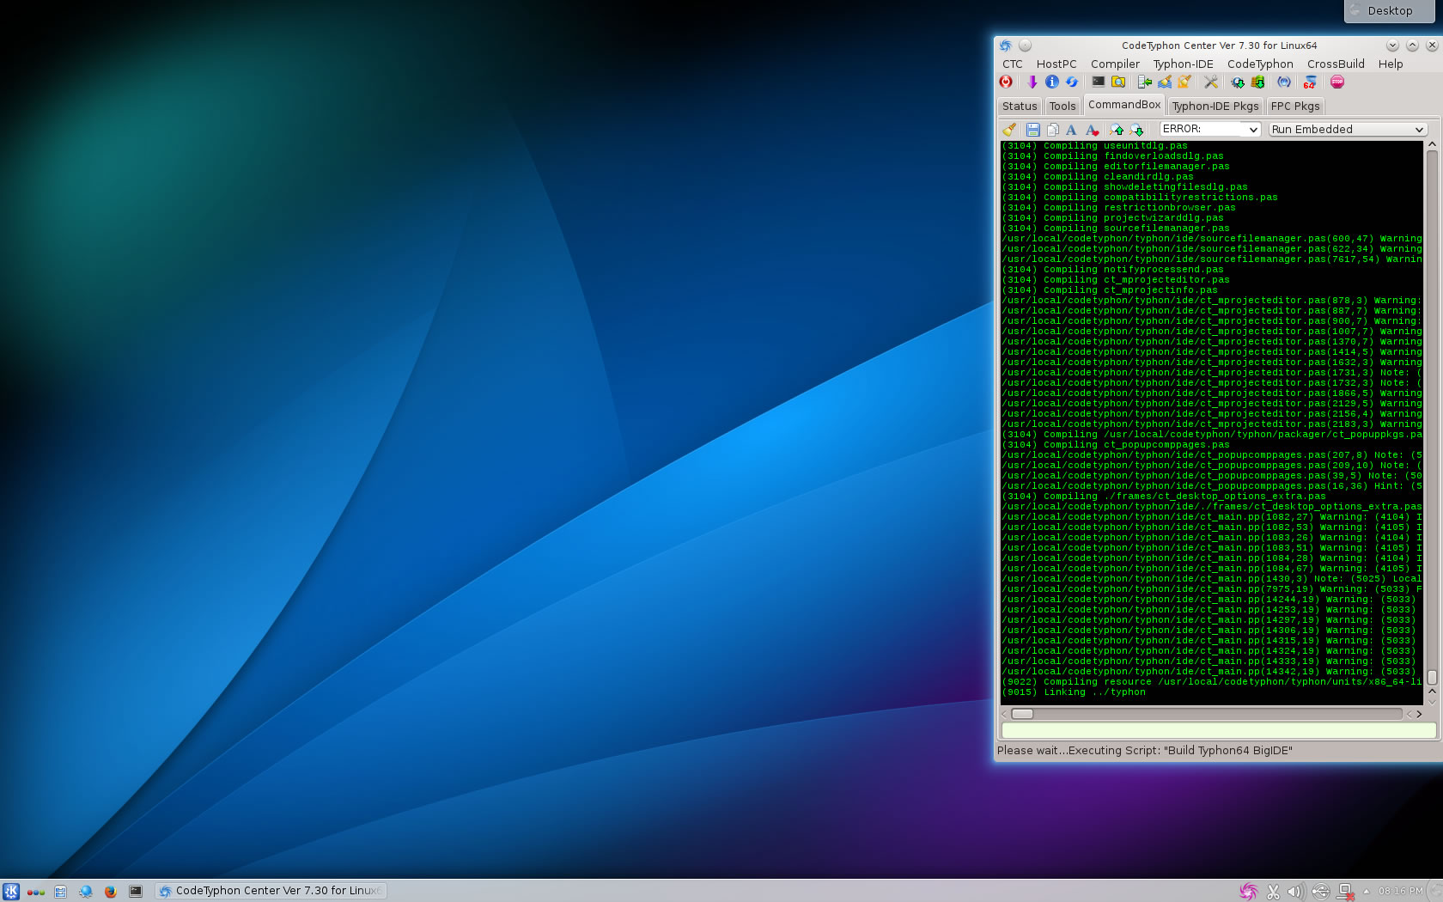The image size is (1443, 902).
Task: Click the folder search toolbar icon
Action: click(1117, 82)
